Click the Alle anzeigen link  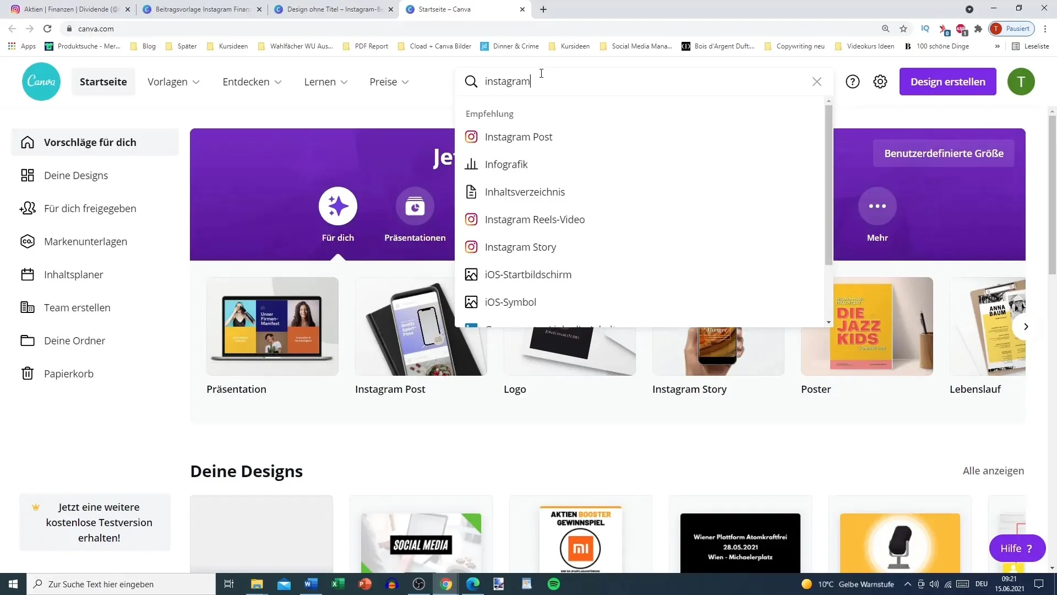coord(993,470)
